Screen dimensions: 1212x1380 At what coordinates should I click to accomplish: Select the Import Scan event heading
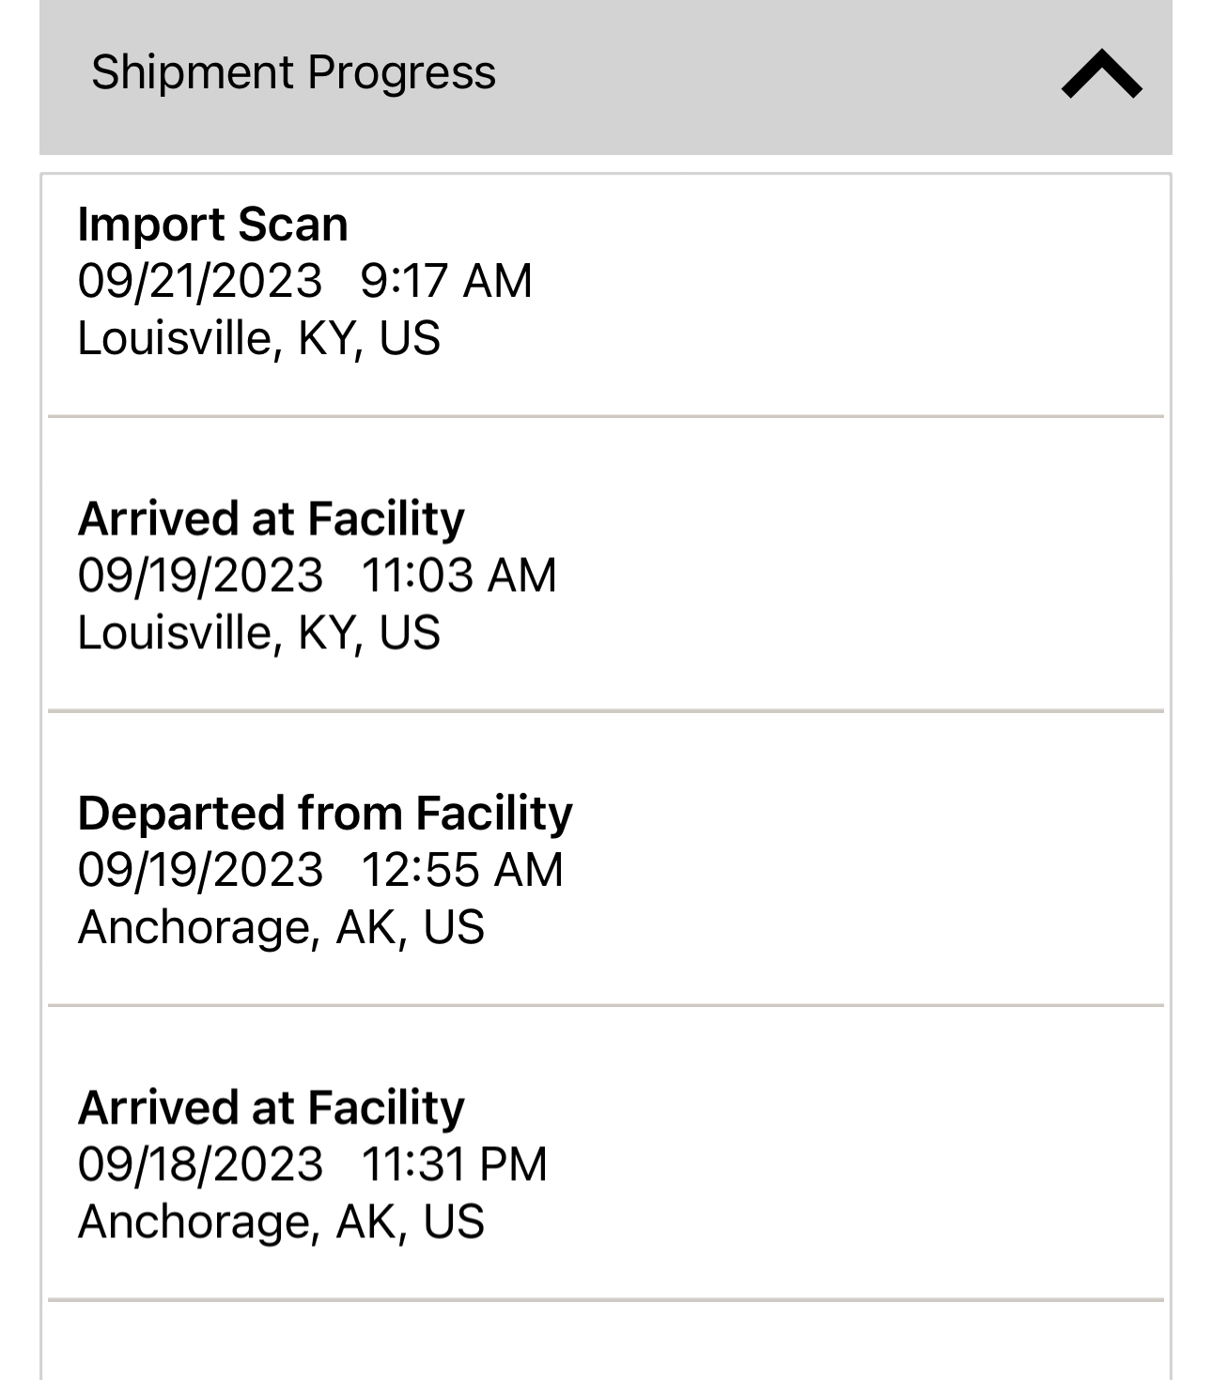pyautogui.click(x=212, y=224)
